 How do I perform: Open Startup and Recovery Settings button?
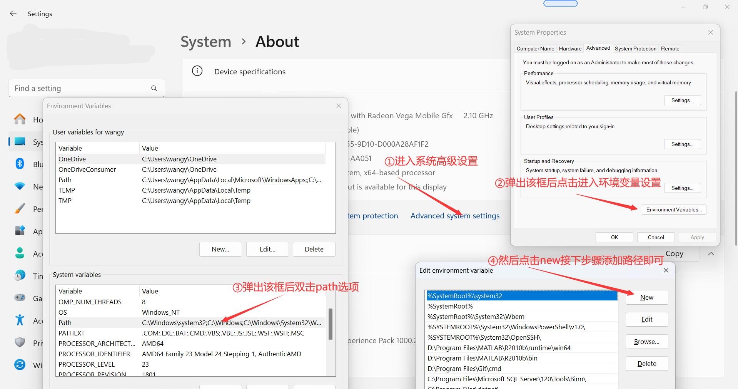(682, 188)
